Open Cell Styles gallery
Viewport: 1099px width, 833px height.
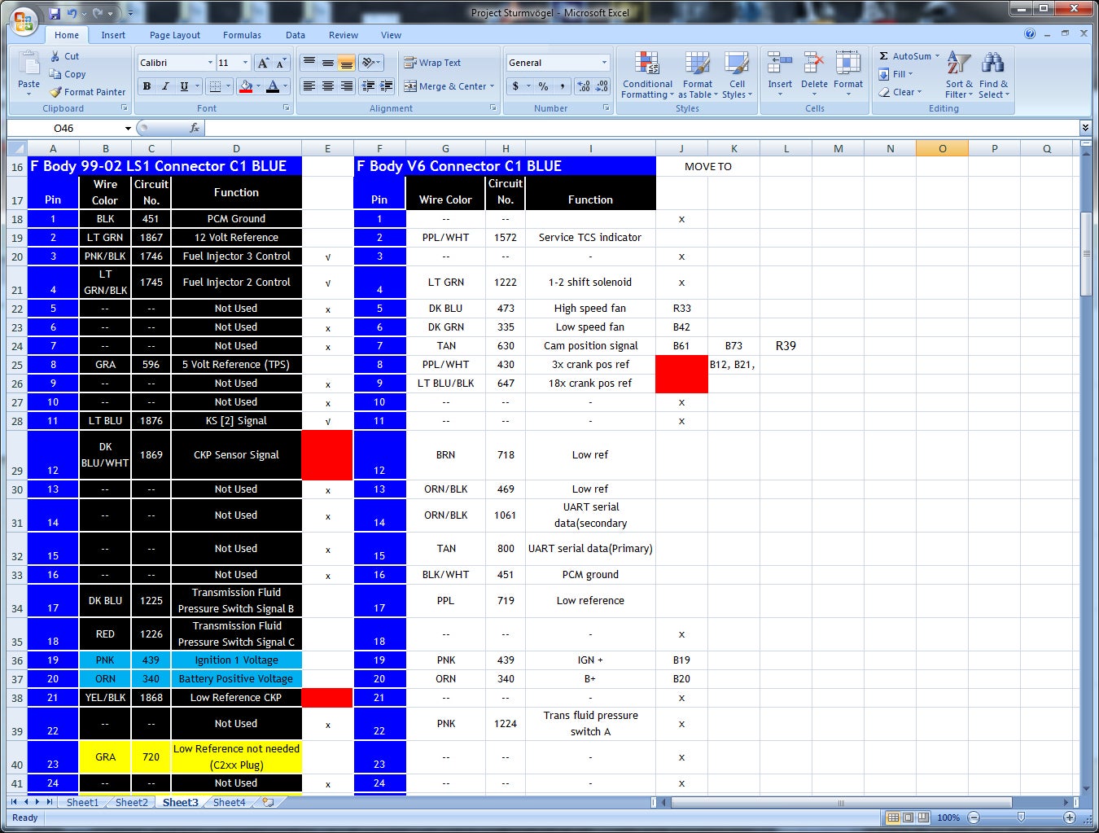[x=737, y=76]
